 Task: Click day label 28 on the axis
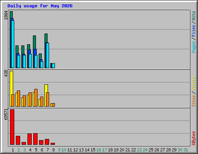pos(168,150)
